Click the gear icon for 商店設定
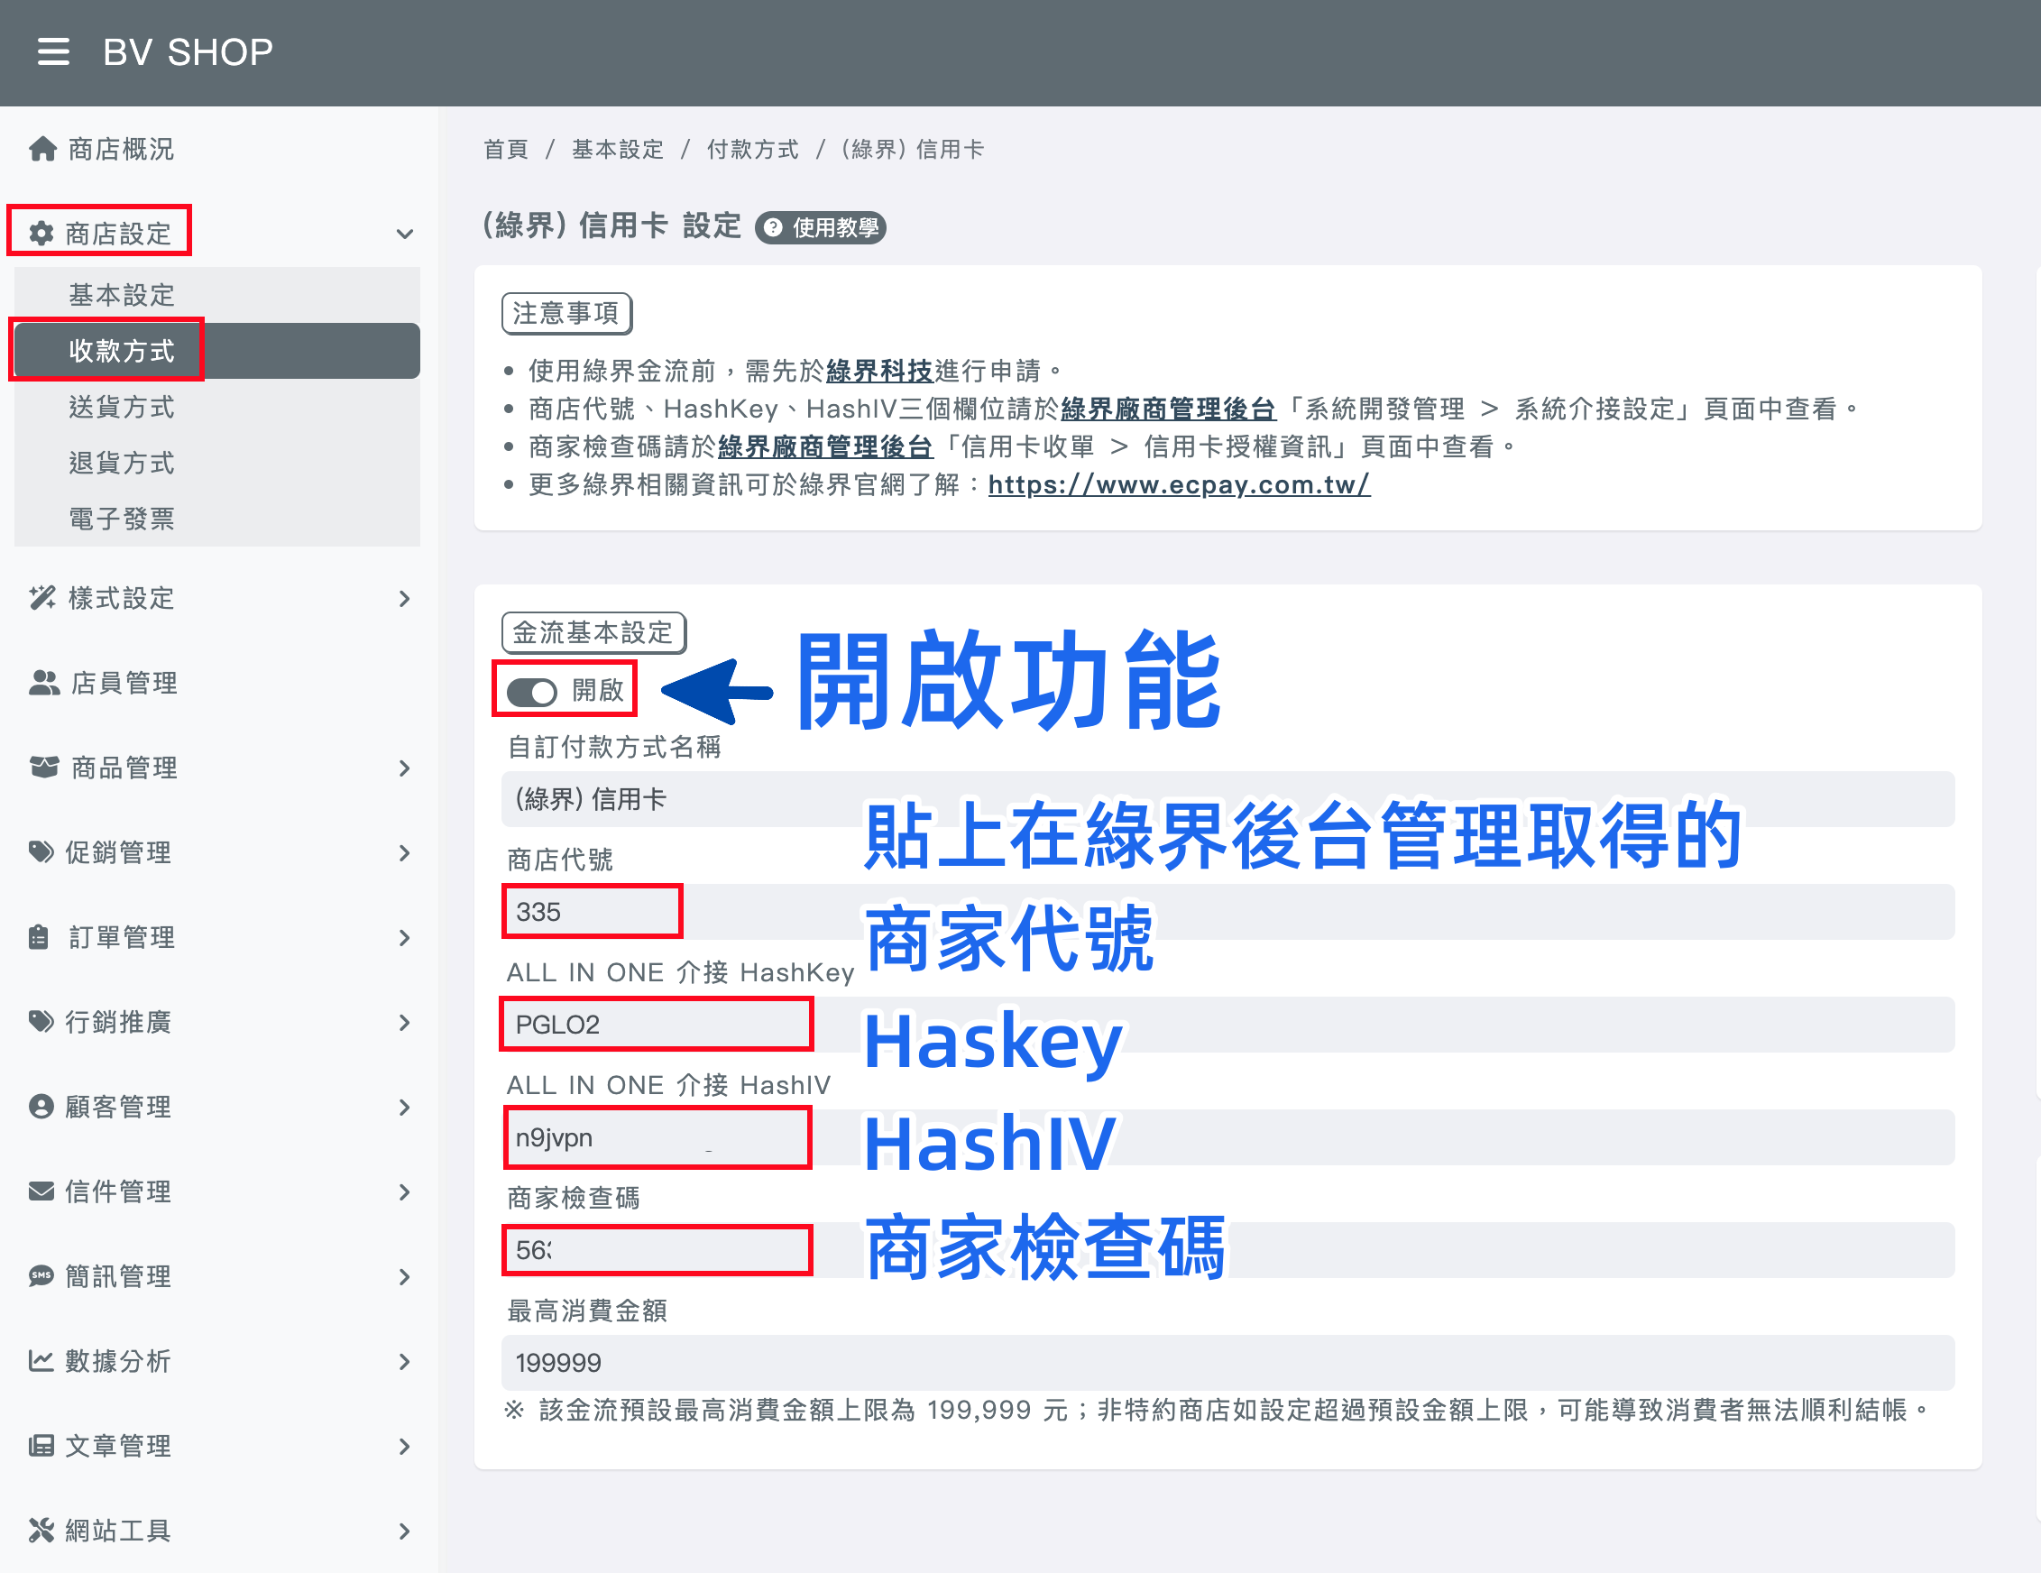 (x=41, y=234)
